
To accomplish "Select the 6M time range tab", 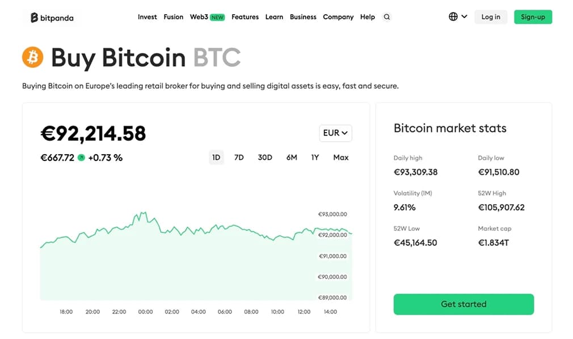I will (x=292, y=157).
